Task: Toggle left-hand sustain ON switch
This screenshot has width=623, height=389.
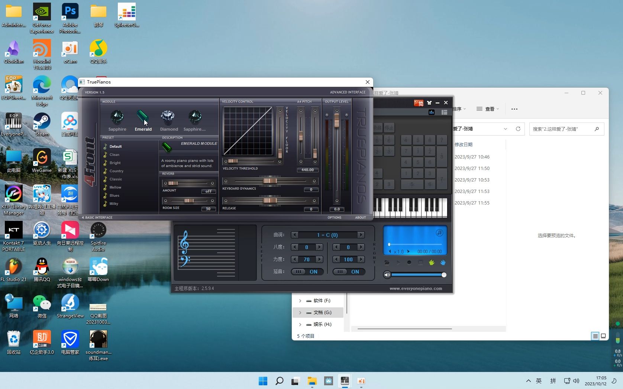Action: [307, 272]
